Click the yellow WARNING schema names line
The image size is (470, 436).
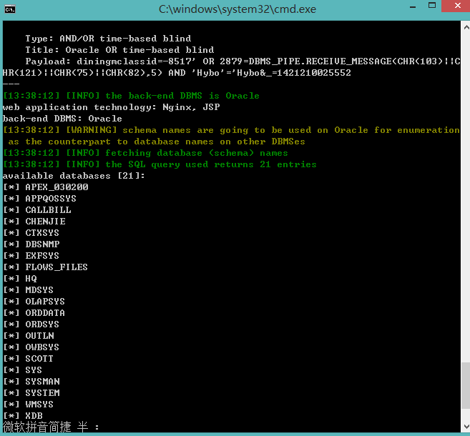point(231,136)
